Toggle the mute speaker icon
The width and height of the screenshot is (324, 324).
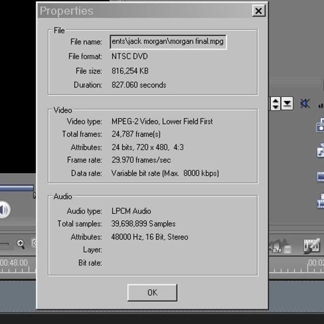(x=305, y=104)
